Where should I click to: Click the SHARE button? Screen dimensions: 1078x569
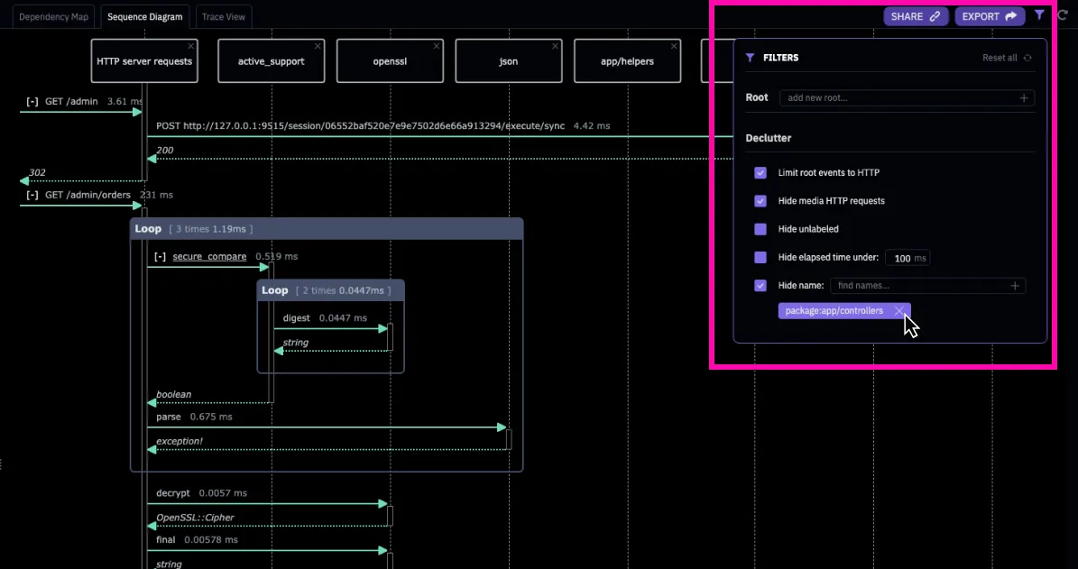pyautogui.click(x=916, y=16)
